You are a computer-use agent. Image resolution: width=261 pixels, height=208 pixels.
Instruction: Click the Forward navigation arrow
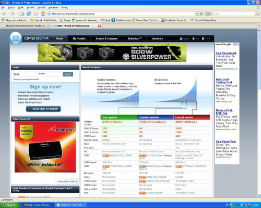click(13, 14)
